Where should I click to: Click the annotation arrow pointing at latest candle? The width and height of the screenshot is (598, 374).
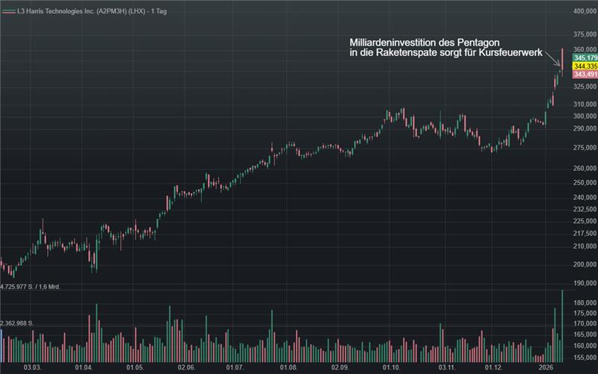pyautogui.click(x=552, y=59)
